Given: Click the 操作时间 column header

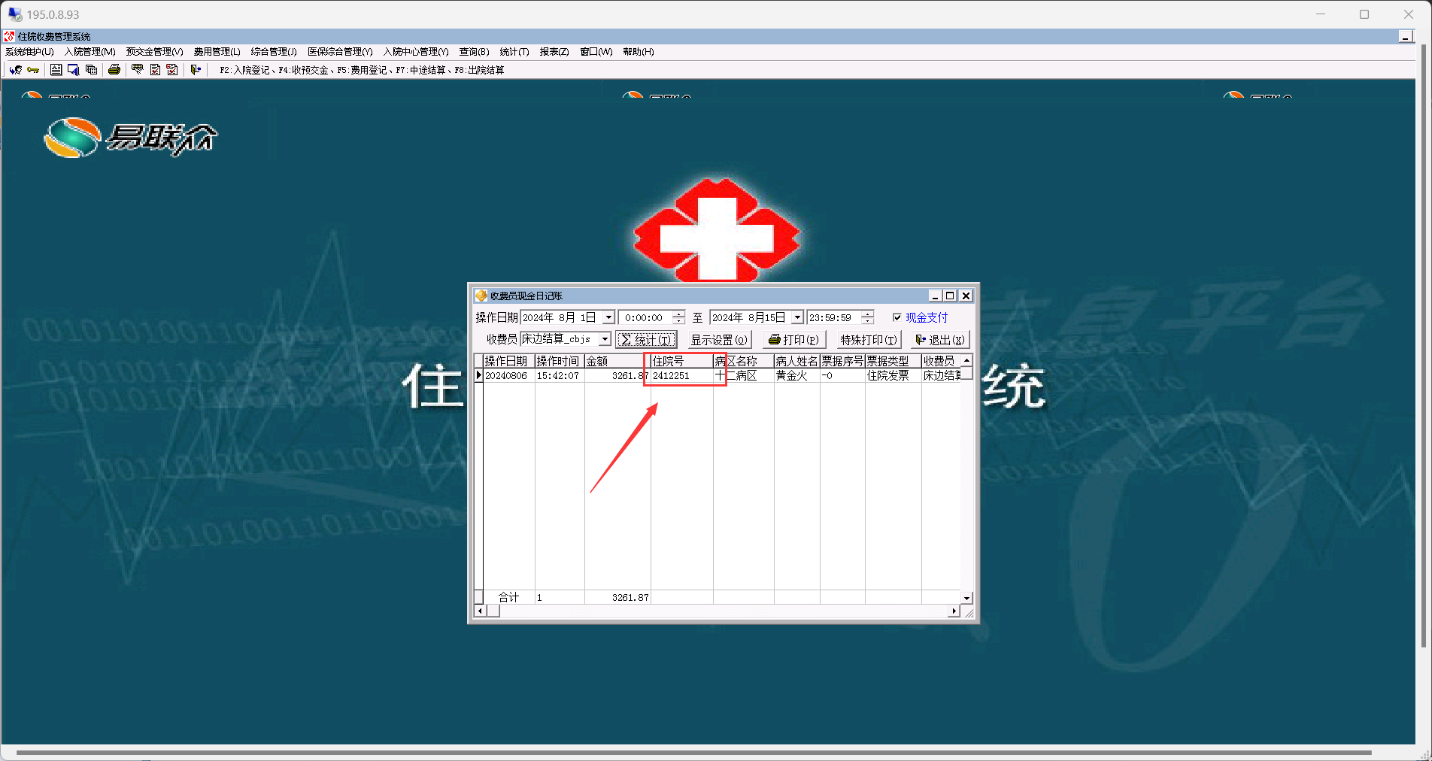Looking at the screenshot, I should 560,361.
